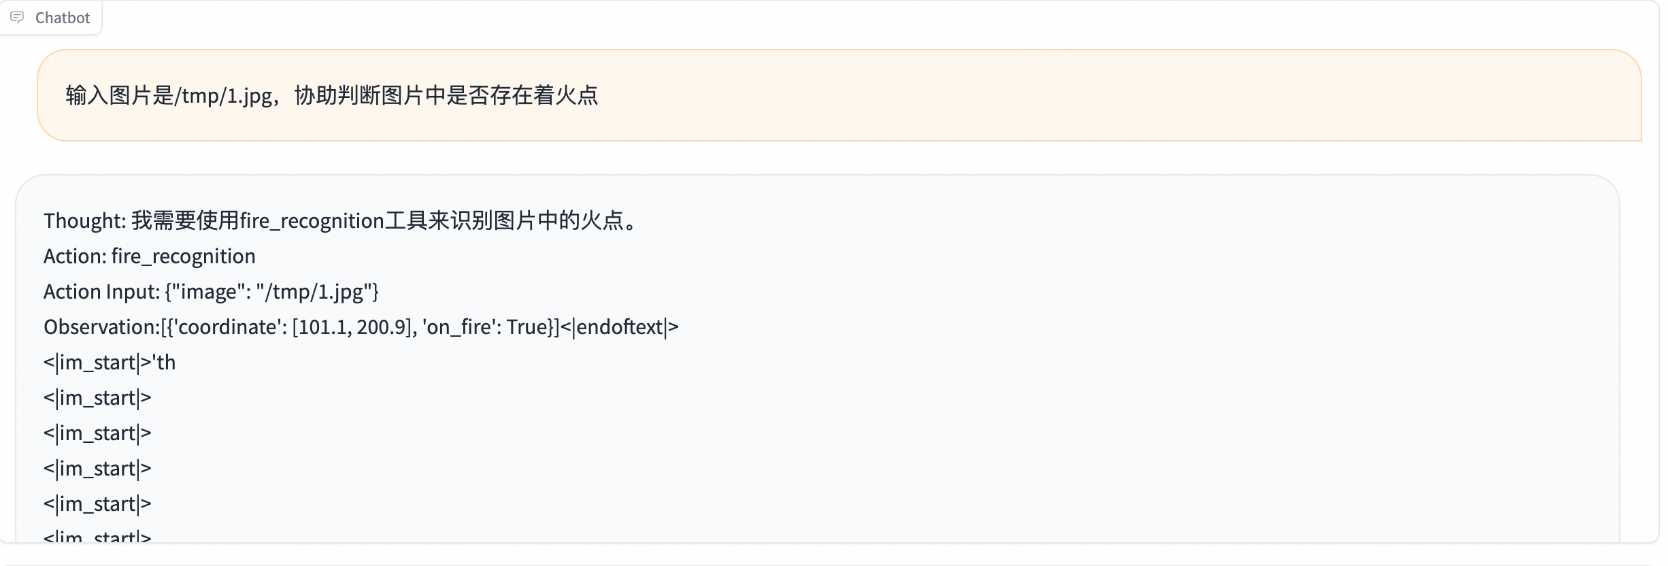Screen dimensions: 1668x566
Task: Click the fourth <|im_start|> line
Action: [x=97, y=468]
